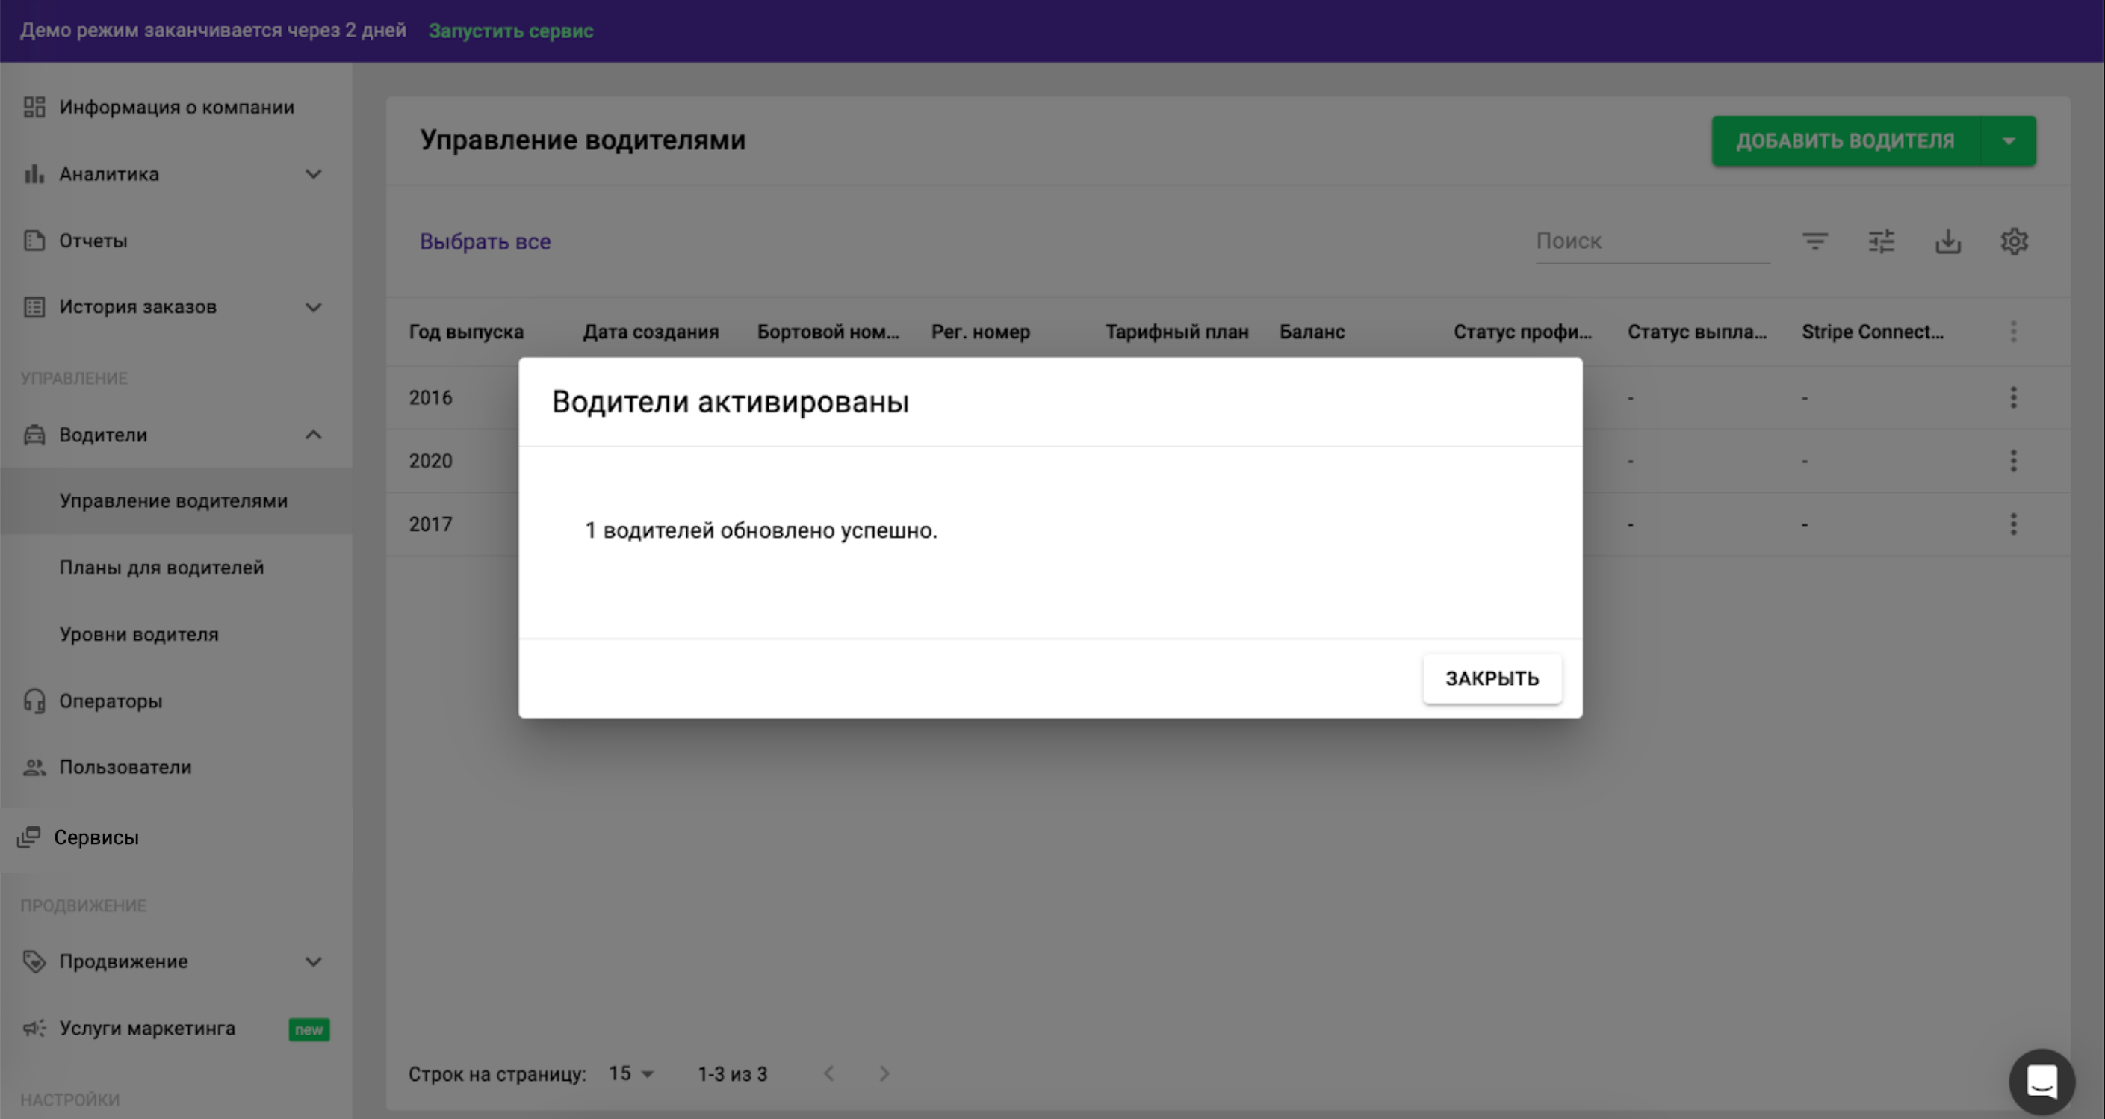Open row menu for 2017 driver
Screen dimensions: 2105x1119
click(x=2013, y=524)
